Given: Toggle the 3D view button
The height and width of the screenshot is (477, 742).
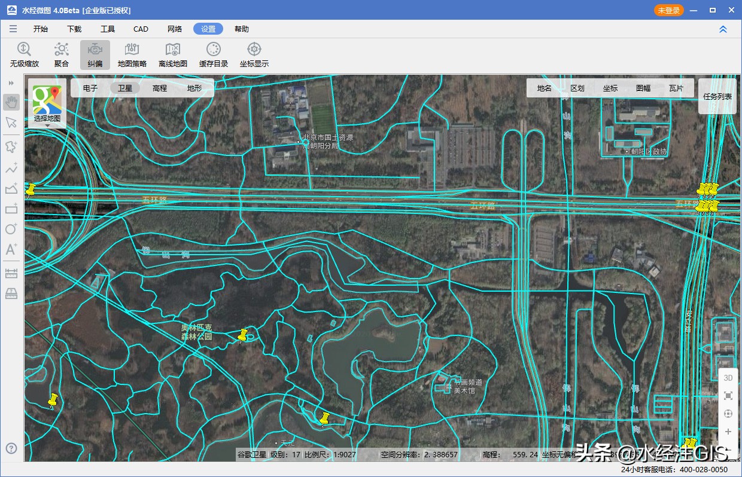Looking at the screenshot, I should click(x=728, y=378).
